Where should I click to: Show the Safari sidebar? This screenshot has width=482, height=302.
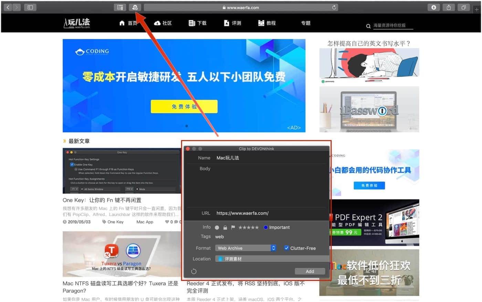30,7
